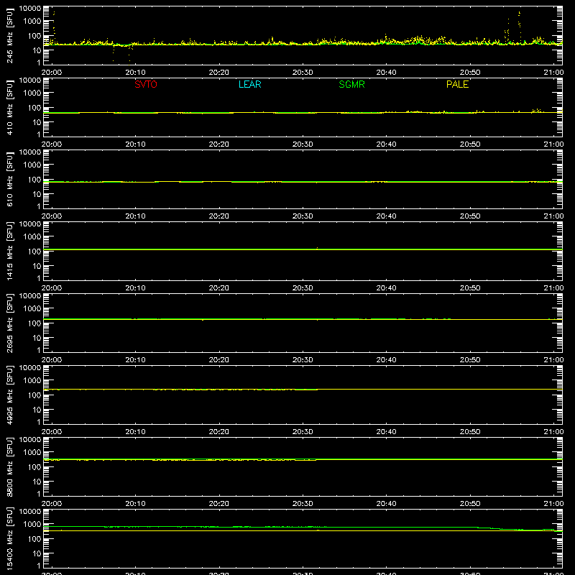Select the 15400 MHz [SFU] axis title
This screenshot has height=575, width=575.
coord(9,538)
